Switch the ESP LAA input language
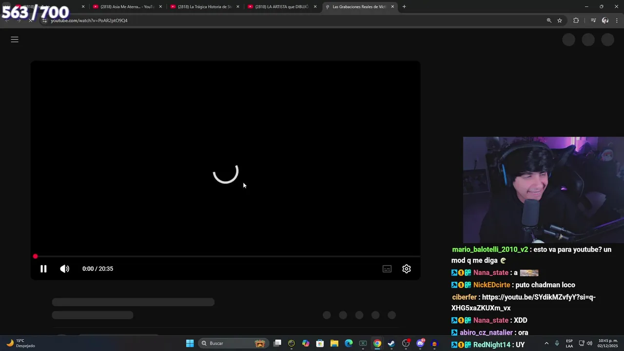The height and width of the screenshot is (351, 624). (x=569, y=343)
